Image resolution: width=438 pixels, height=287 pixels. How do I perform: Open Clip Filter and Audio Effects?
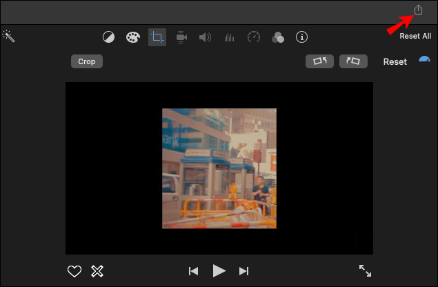click(277, 37)
